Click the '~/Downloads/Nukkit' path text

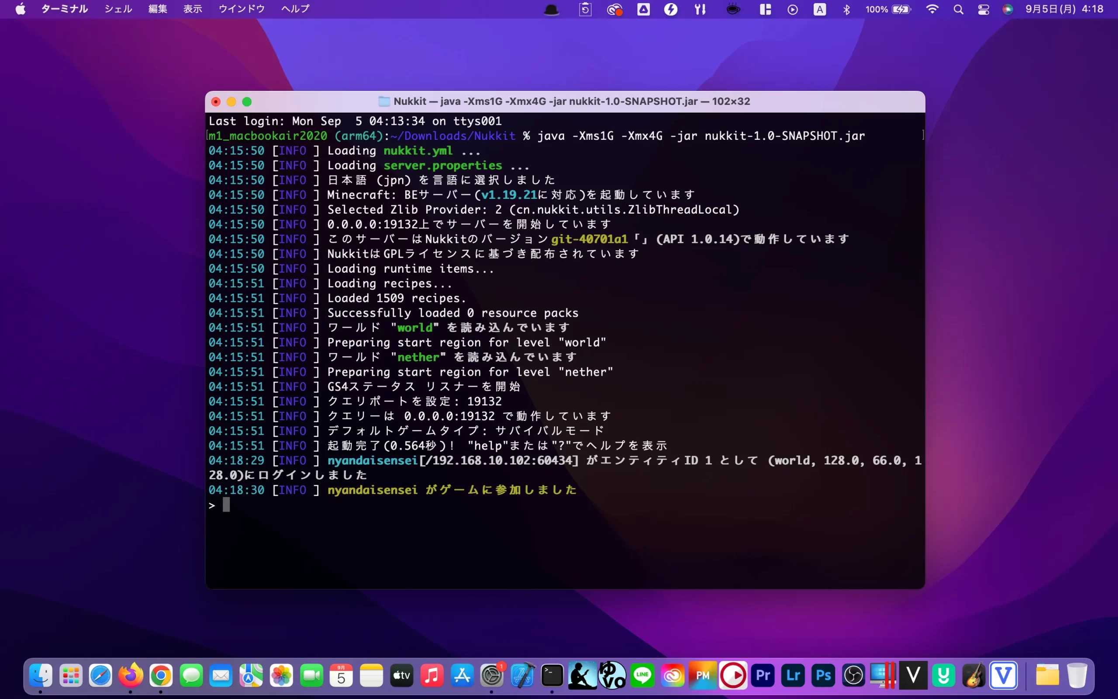pyautogui.click(x=453, y=136)
